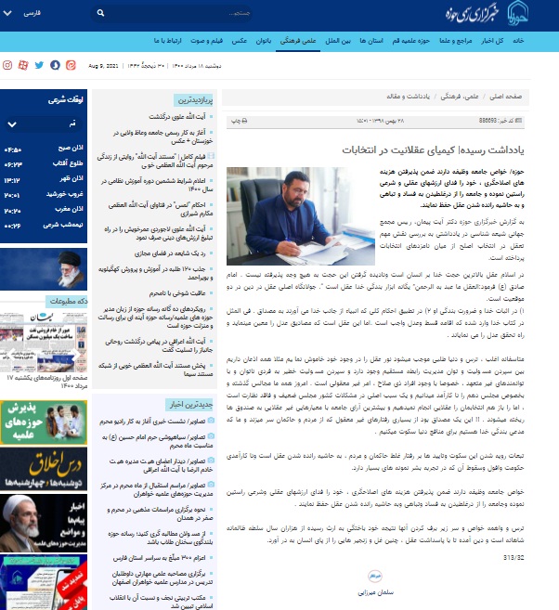Click film icon beside فیلم کامل مستند آیت الله
This screenshot has width=559, height=610.
coord(211,156)
